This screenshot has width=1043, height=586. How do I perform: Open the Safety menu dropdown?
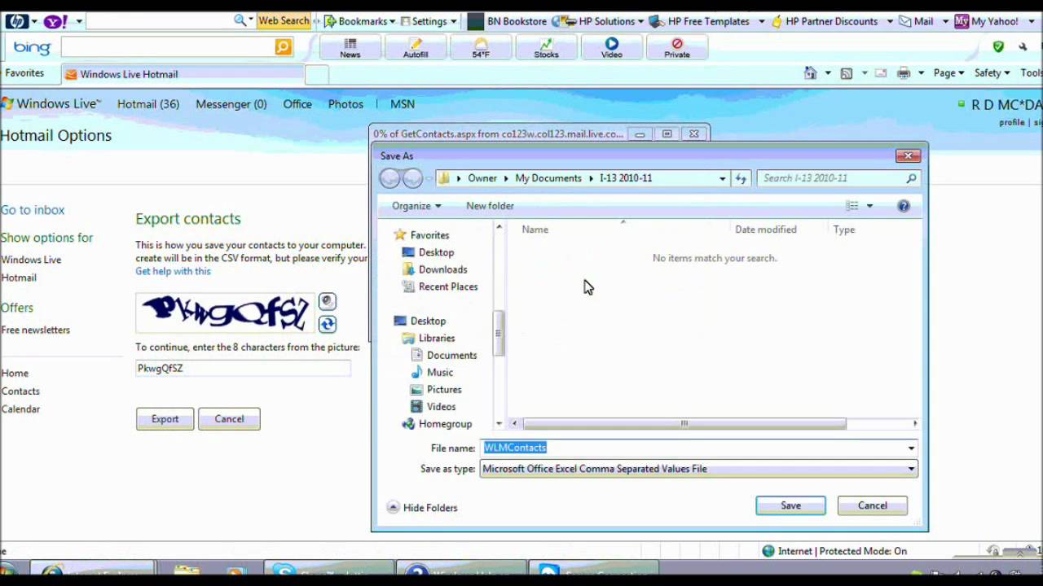click(x=992, y=73)
